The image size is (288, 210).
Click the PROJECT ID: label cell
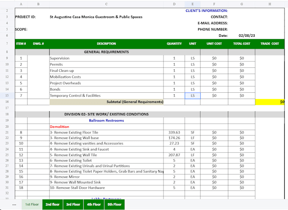point(25,17)
